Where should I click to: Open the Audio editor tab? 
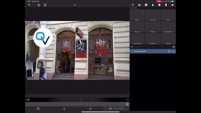[x=90, y=109]
